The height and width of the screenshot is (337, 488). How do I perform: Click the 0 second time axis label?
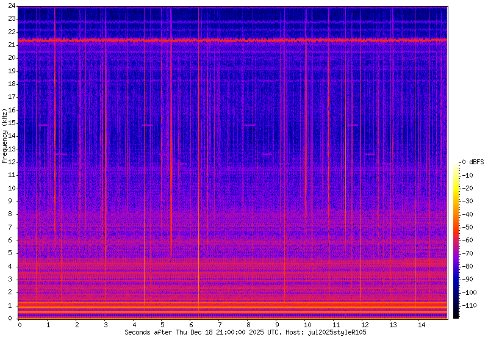pyautogui.click(x=20, y=325)
